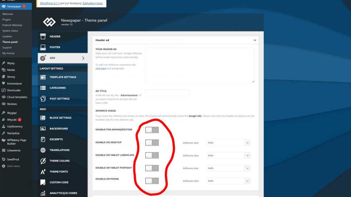Click the Header icon in theme panel

point(43,37)
